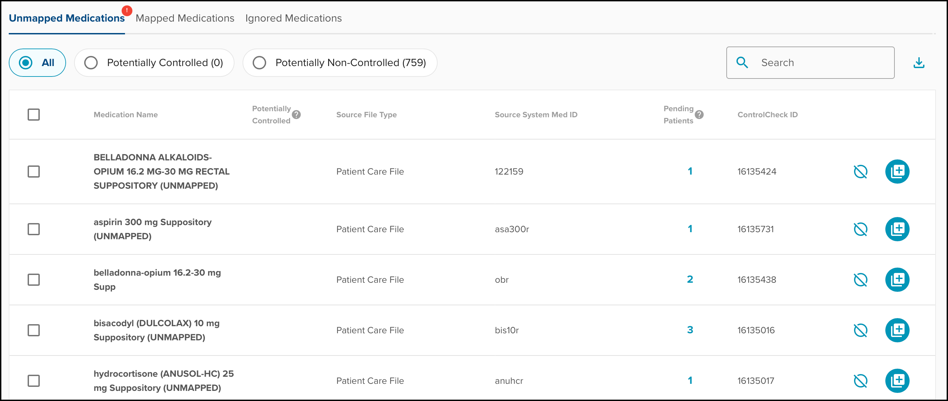This screenshot has height=401, width=948.
Task: Click the Pending Patients help icon
Action: pyautogui.click(x=699, y=115)
